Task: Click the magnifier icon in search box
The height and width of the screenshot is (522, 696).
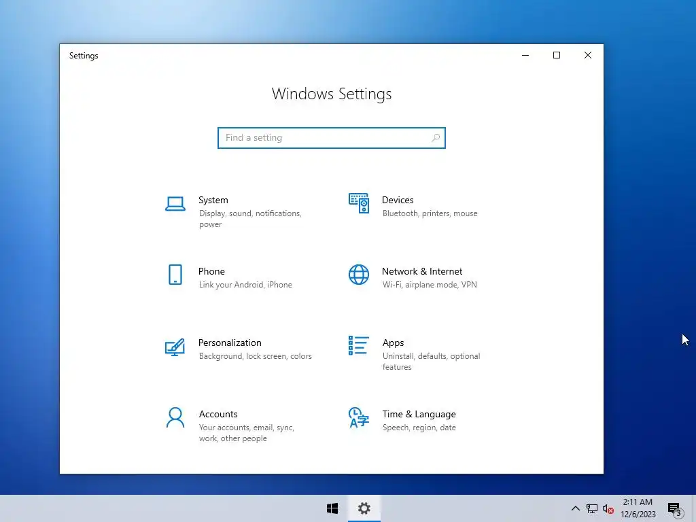Action: pyautogui.click(x=436, y=137)
